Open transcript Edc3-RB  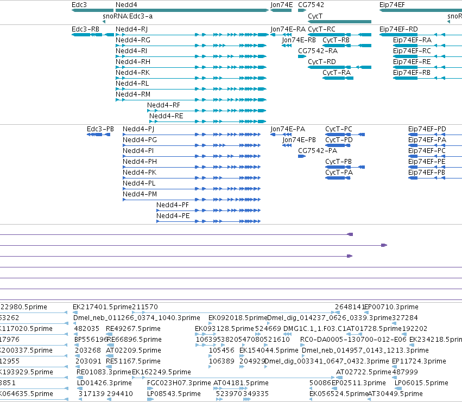85,29
